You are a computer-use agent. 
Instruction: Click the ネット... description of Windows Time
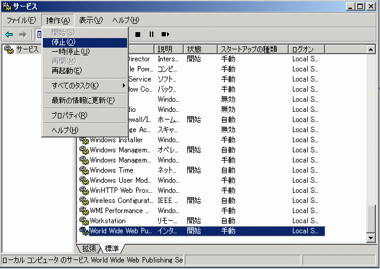[167, 170]
